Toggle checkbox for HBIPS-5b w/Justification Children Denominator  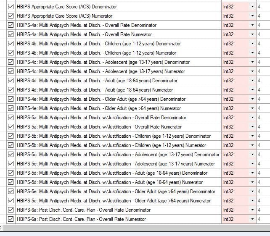11,136
